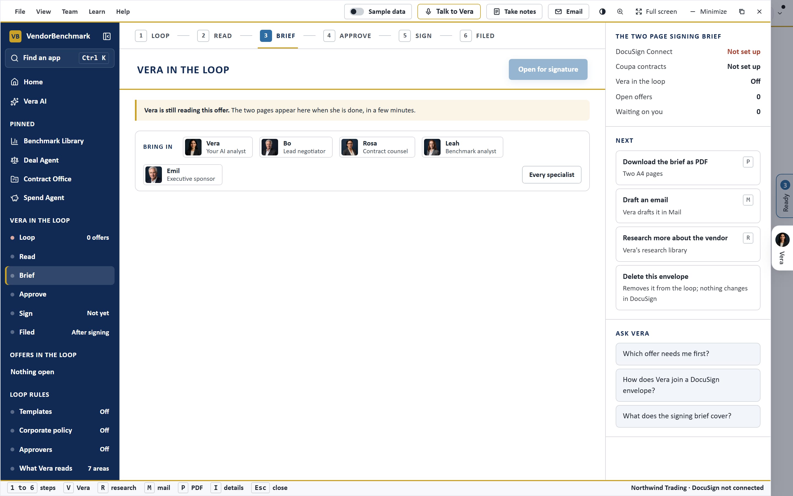The height and width of the screenshot is (496, 793).
Task: Toggle the contrast theme icon
Action: coord(602,12)
